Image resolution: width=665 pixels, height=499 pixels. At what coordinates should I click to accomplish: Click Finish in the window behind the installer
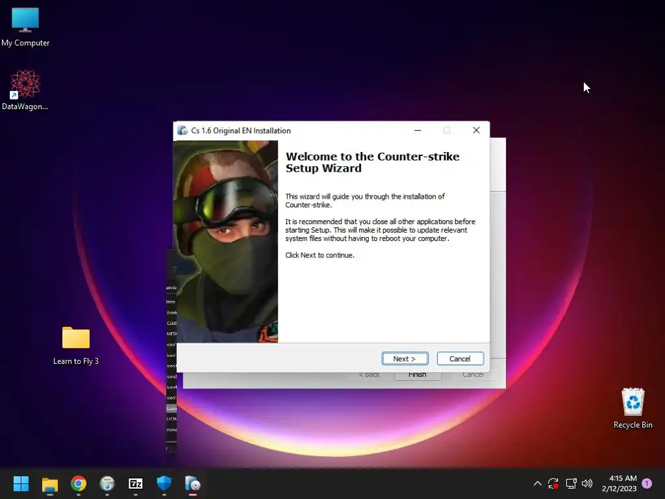pos(418,376)
